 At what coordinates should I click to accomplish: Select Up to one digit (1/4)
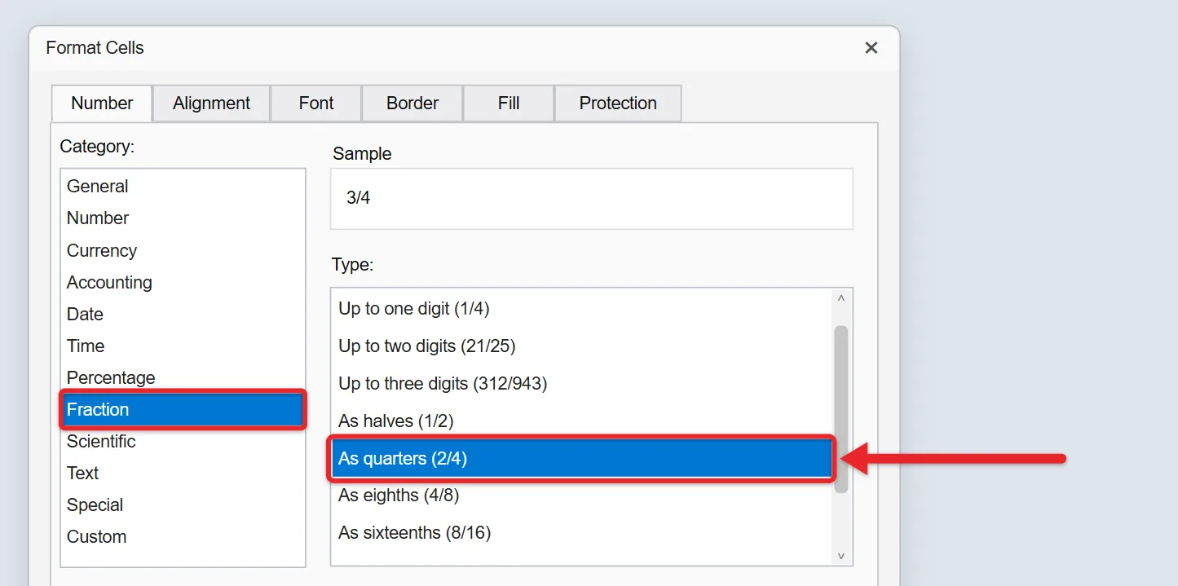click(x=581, y=309)
